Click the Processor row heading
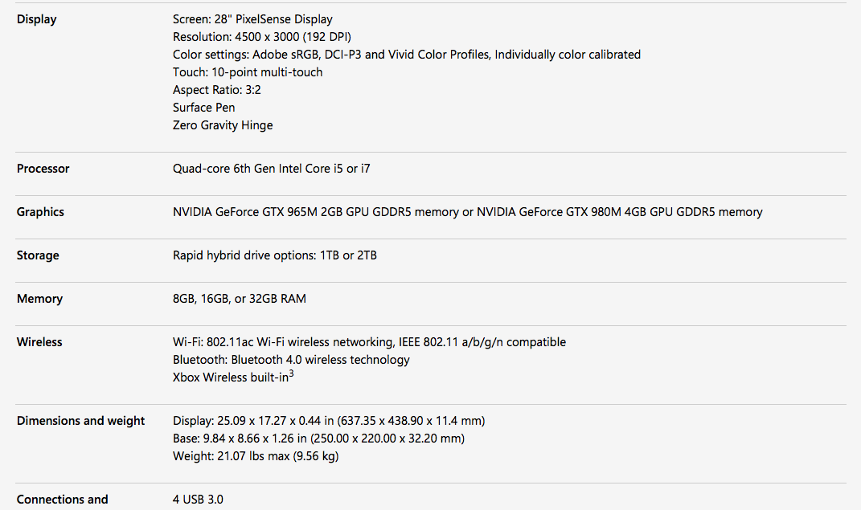This screenshot has height=510, width=861. 43,169
